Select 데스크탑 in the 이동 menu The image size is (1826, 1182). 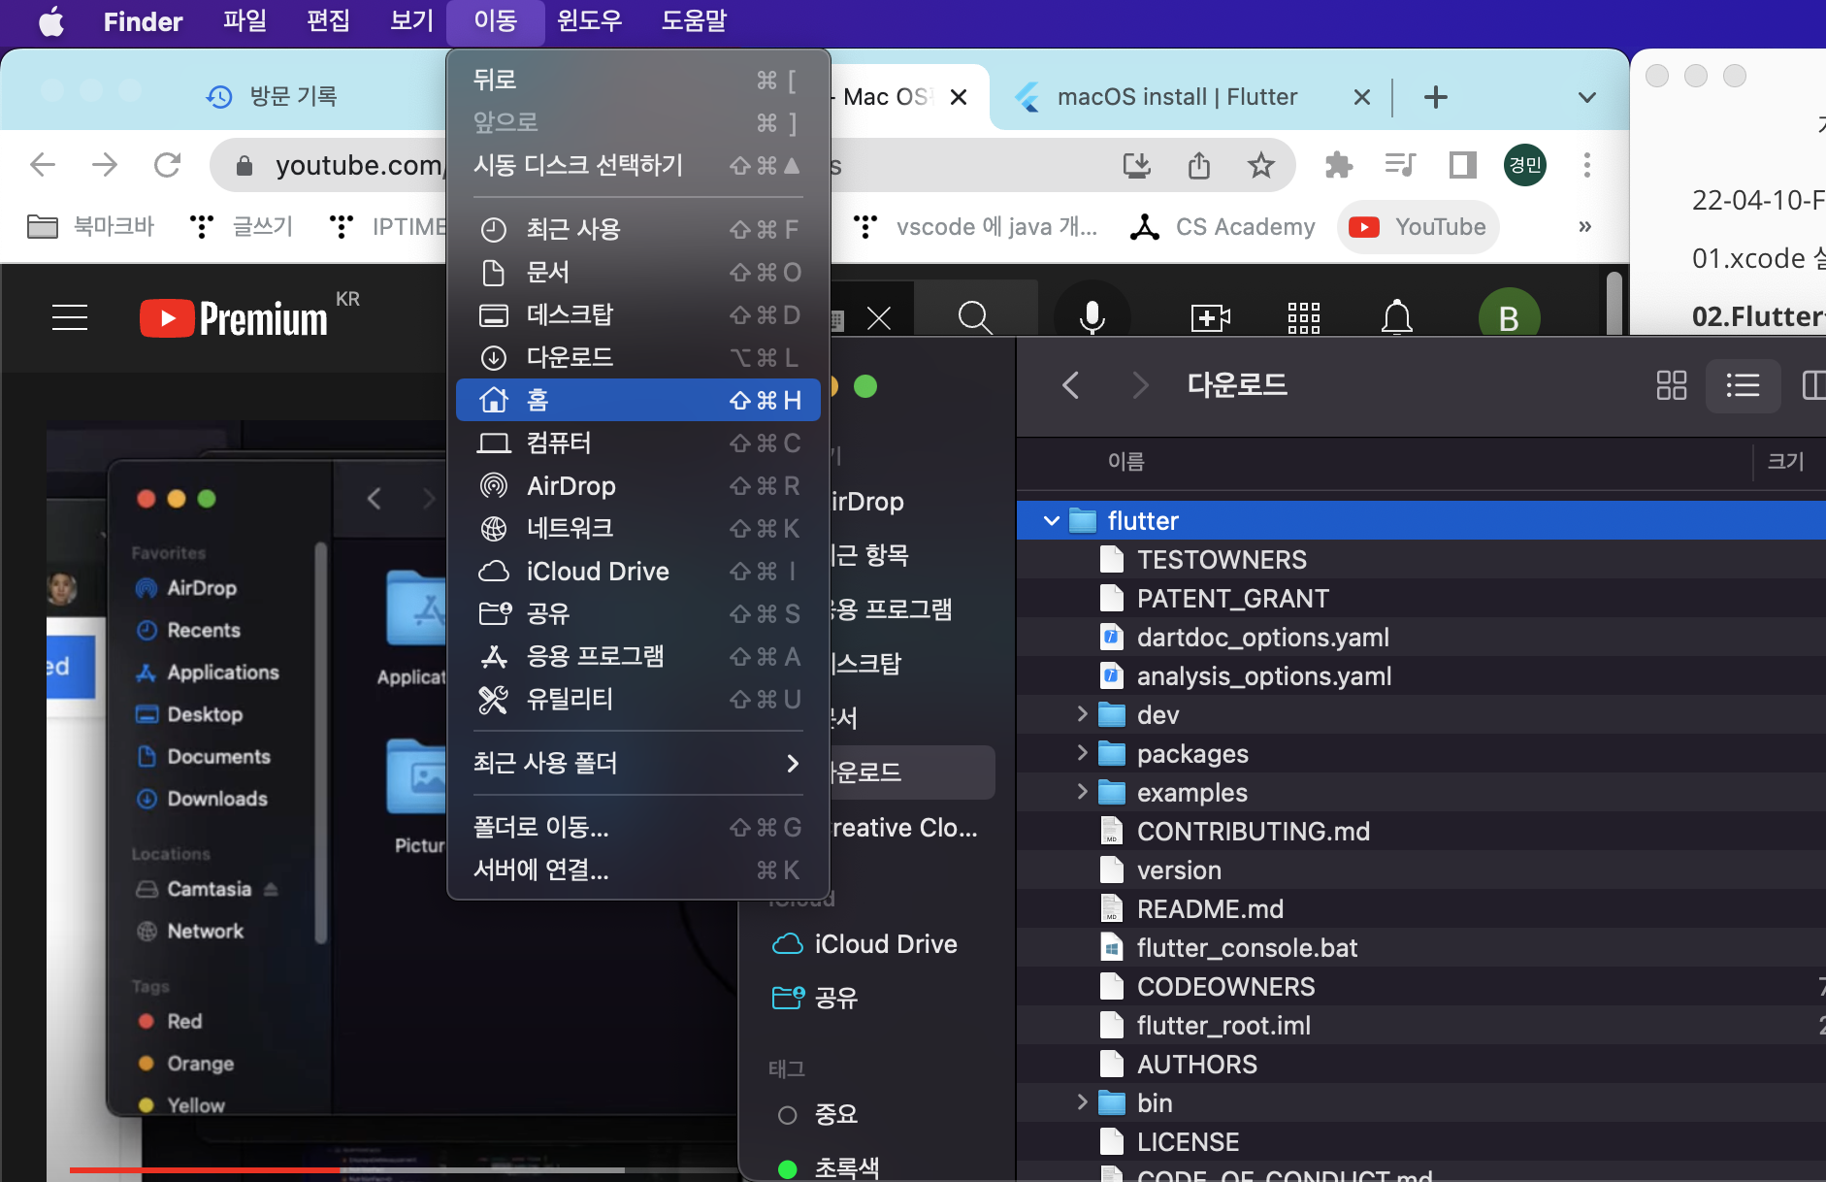(638, 314)
